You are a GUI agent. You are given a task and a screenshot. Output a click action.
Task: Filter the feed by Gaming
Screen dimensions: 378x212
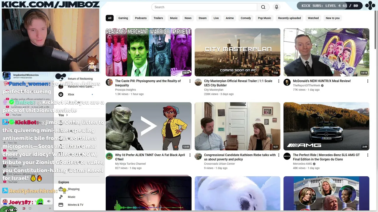point(123,18)
